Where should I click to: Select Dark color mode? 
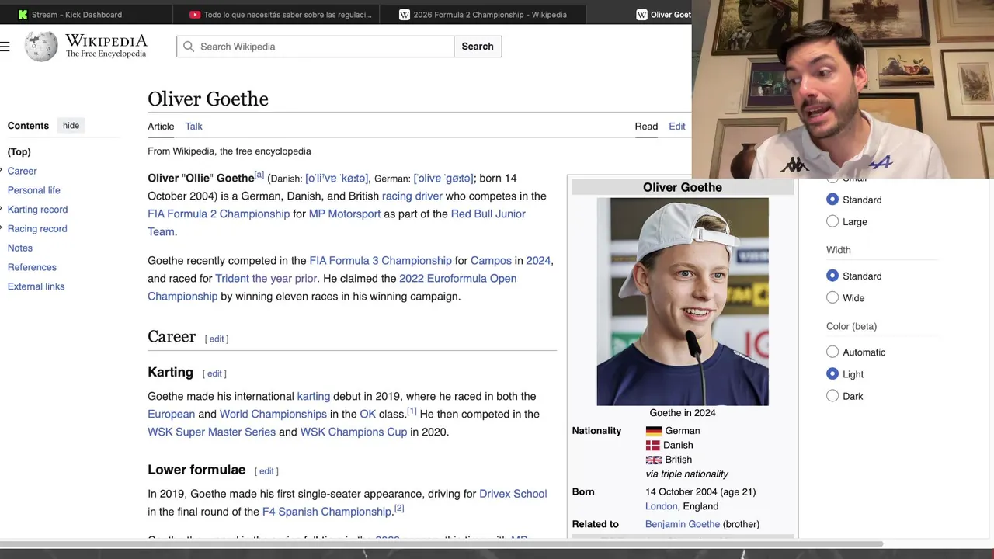coord(832,395)
